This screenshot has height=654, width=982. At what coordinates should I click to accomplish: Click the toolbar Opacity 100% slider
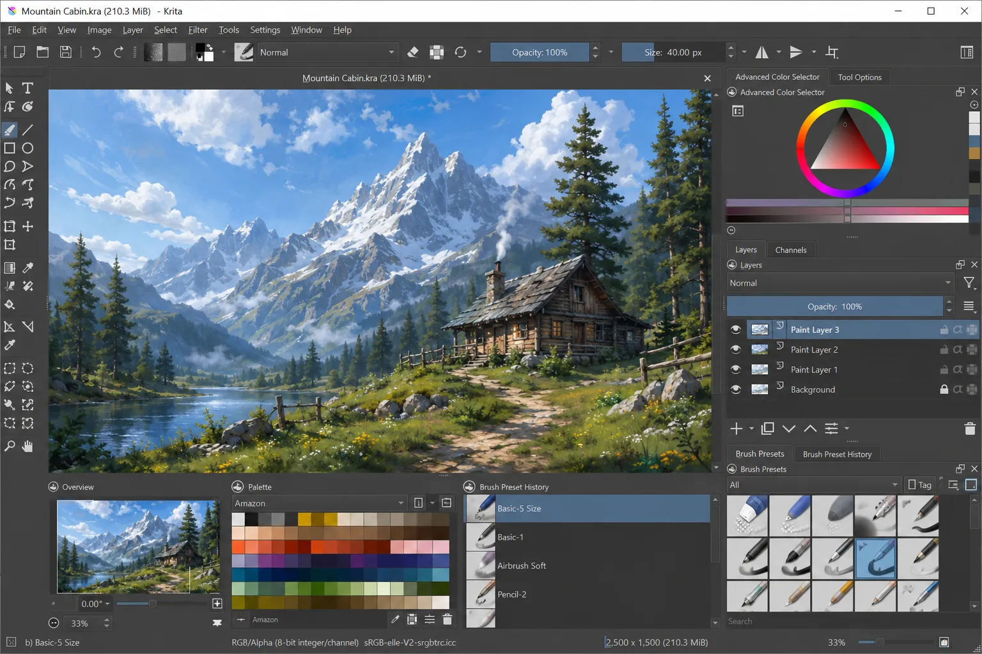tap(540, 52)
